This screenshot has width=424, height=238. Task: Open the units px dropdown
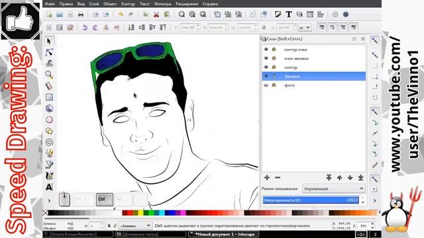click(305, 28)
